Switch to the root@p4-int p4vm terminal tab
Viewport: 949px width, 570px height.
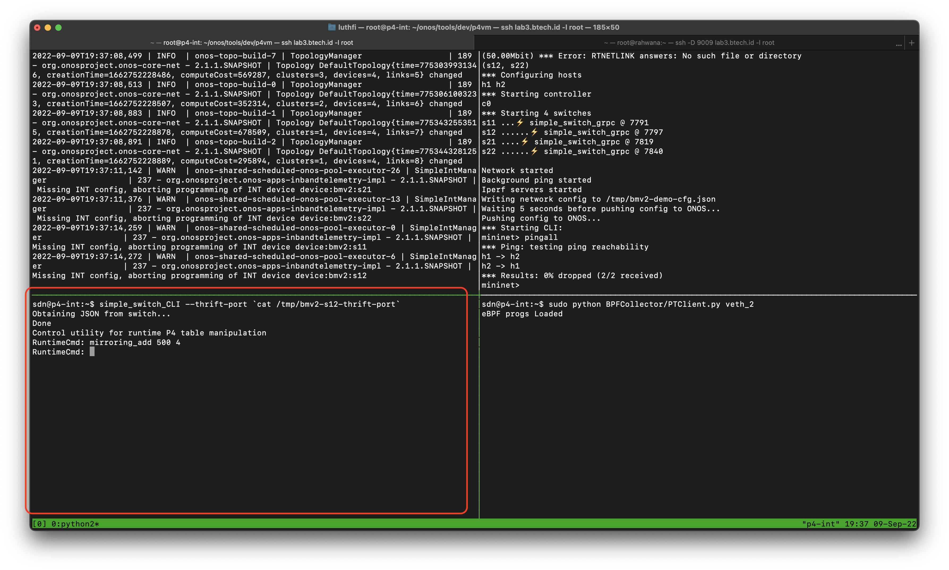(x=252, y=43)
